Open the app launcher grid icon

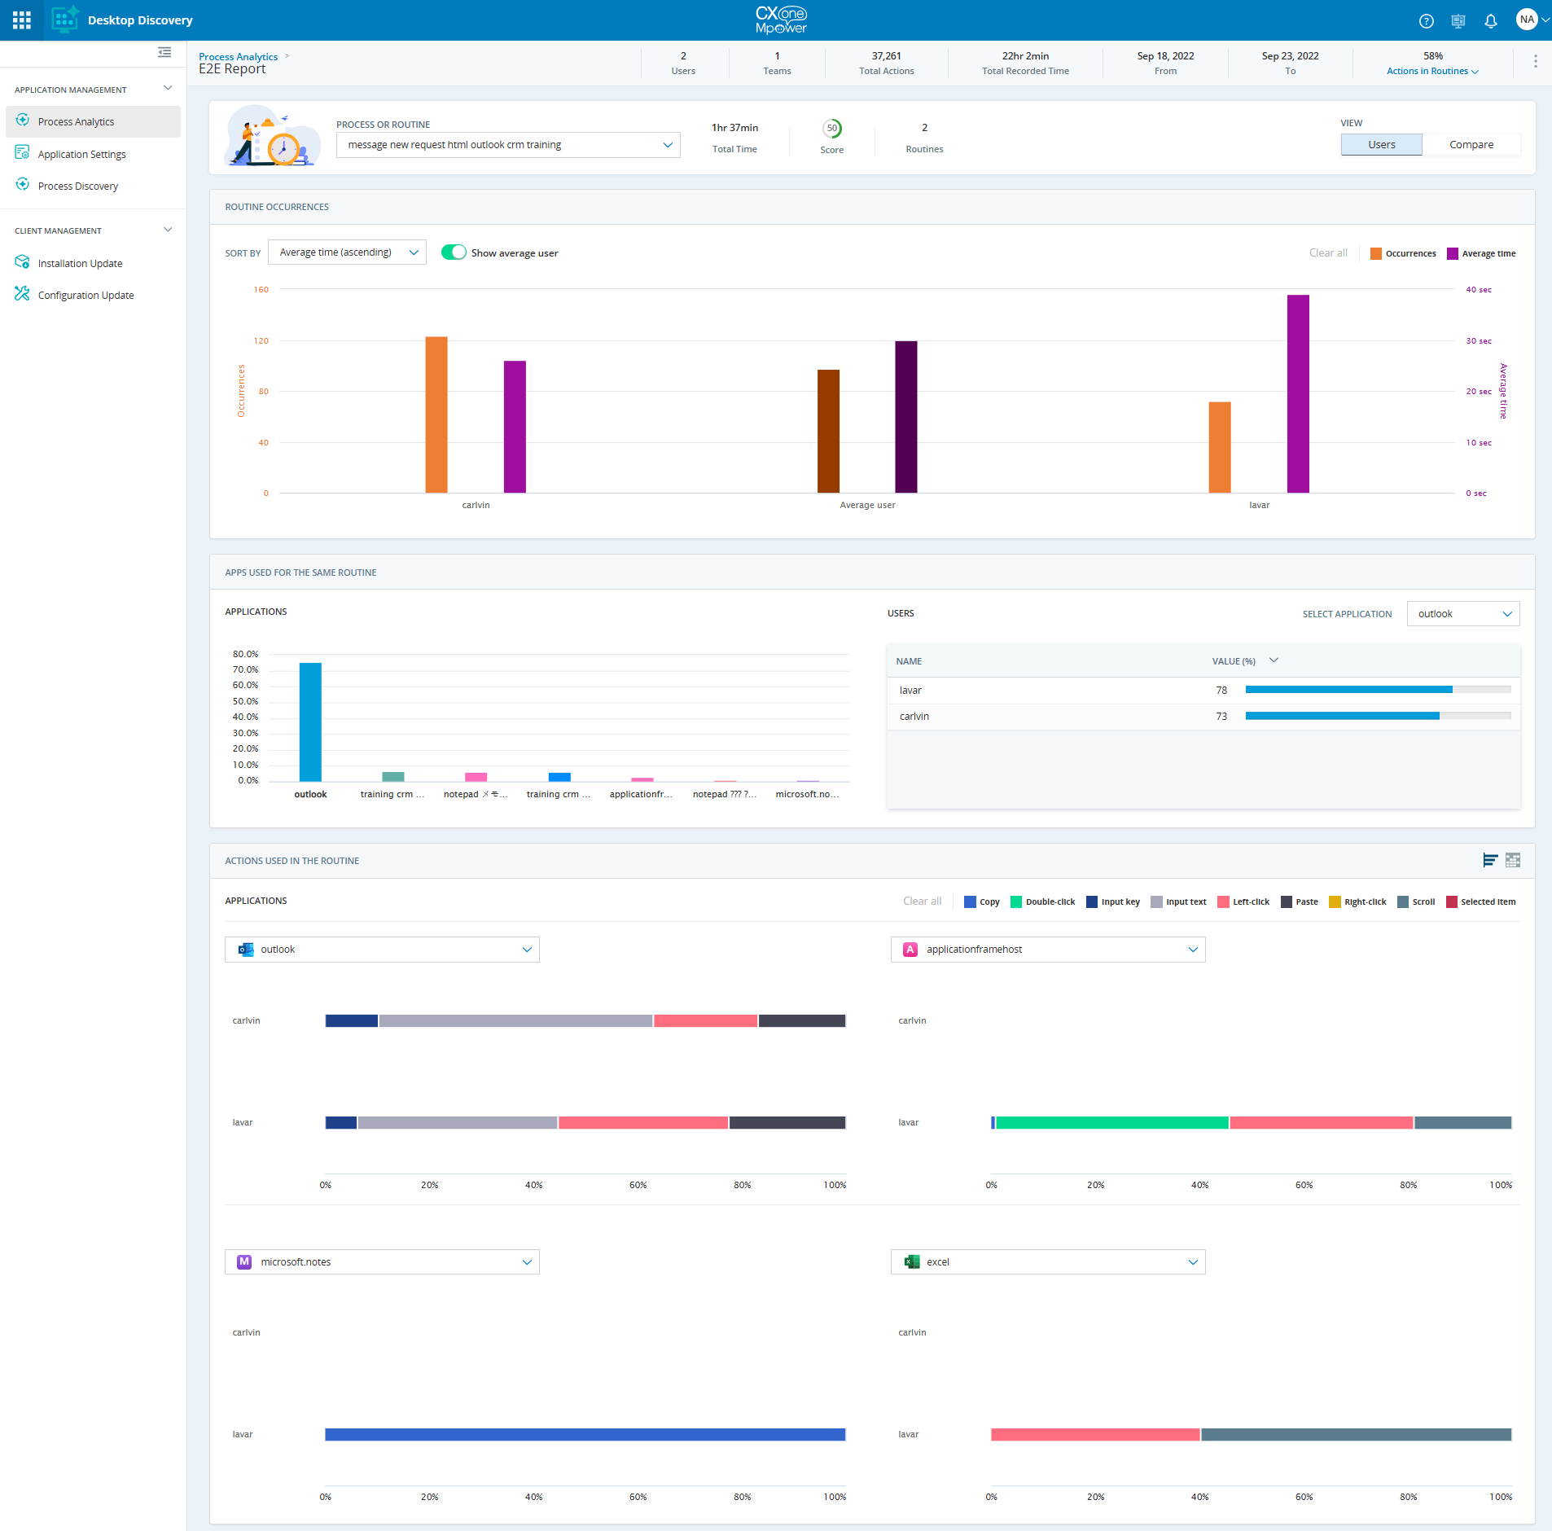[22, 20]
